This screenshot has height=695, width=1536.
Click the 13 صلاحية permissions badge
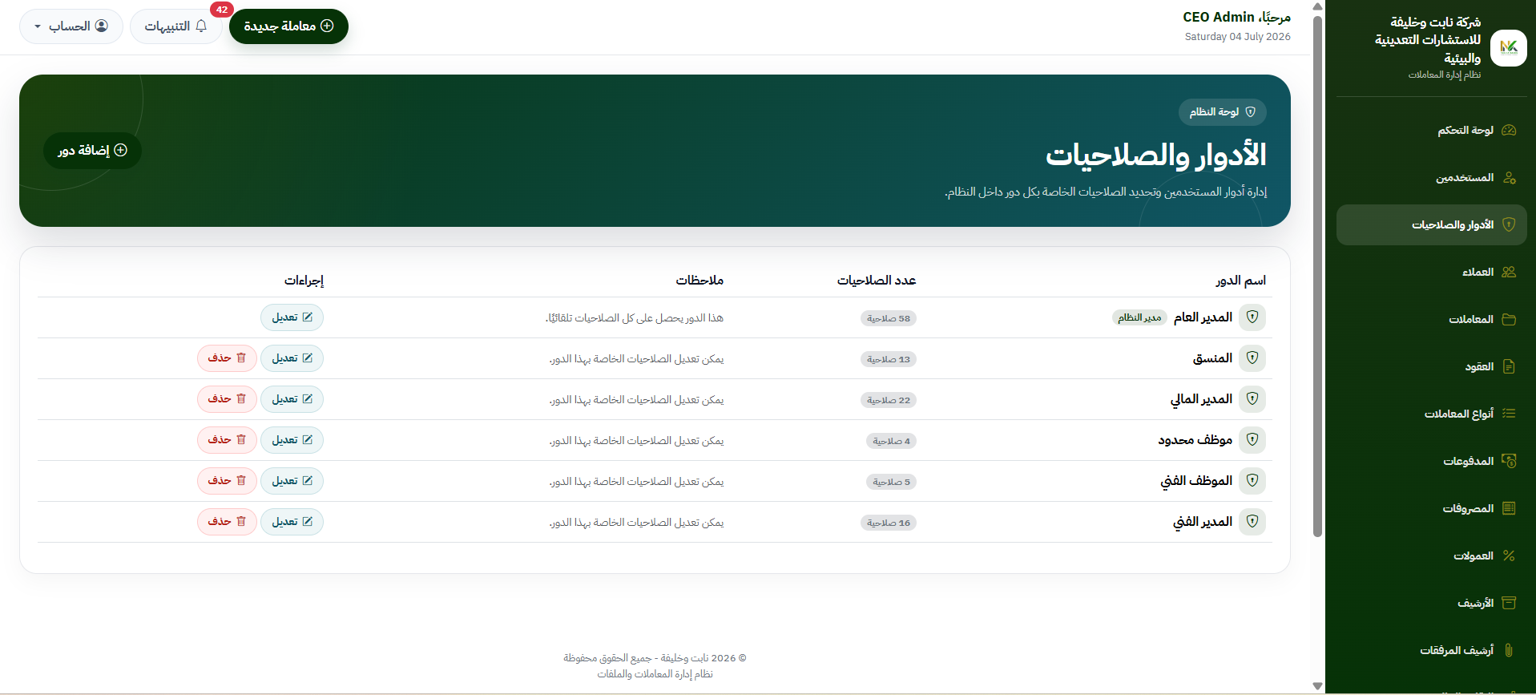[889, 360]
